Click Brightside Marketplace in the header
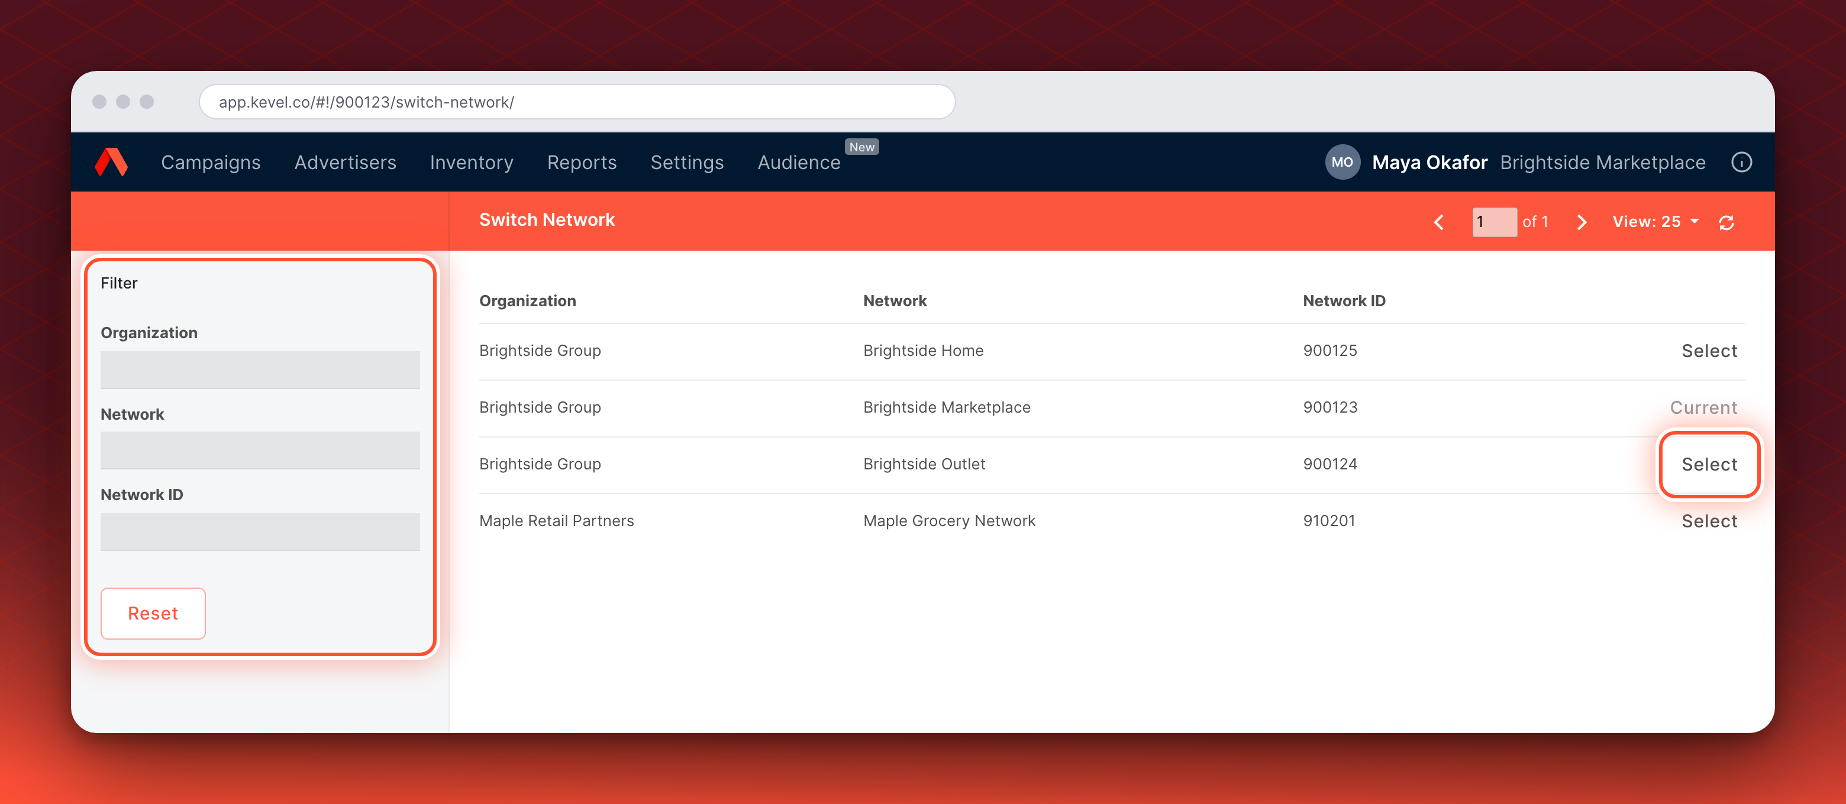Image resolution: width=1846 pixels, height=804 pixels. tap(1602, 163)
